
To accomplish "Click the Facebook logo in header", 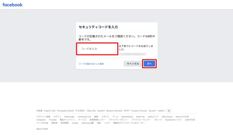I will point(13,5).
